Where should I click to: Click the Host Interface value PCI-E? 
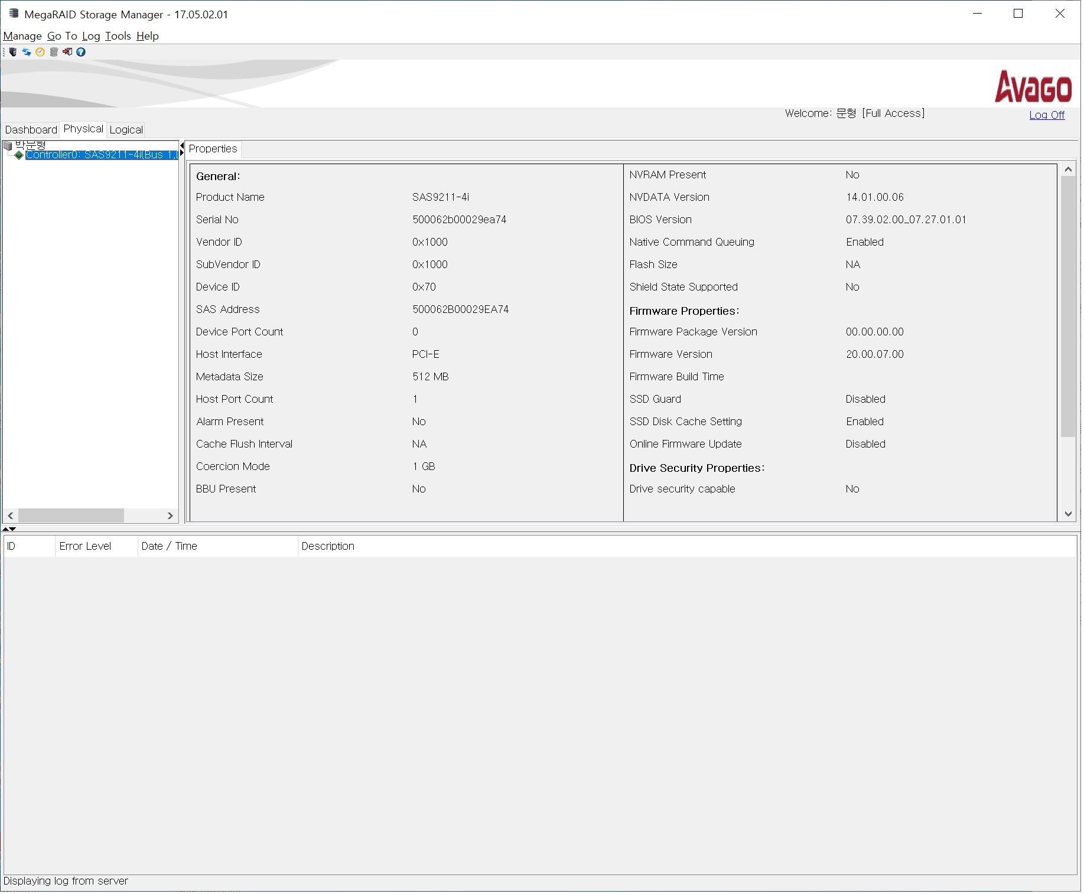click(x=426, y=354)
